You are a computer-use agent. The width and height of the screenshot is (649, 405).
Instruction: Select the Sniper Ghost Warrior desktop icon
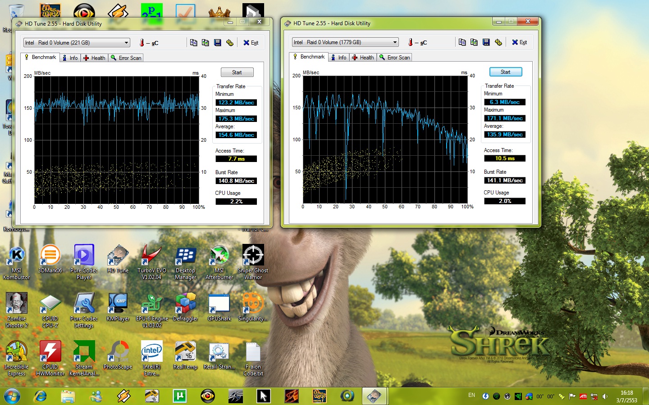pos(253,262)
